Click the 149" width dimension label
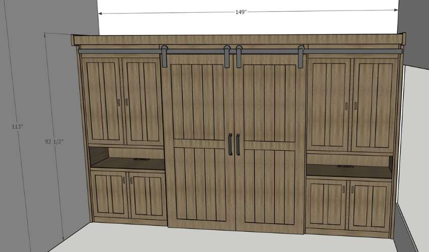 click(241, 12)
